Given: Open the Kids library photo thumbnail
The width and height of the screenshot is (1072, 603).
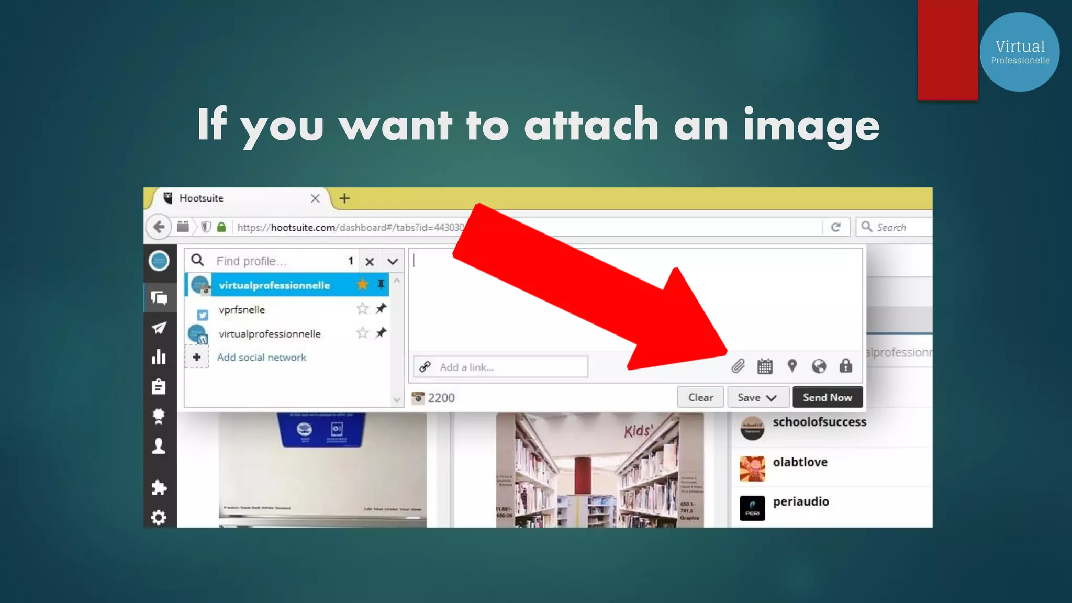Looking at the screenshot, I should (600, 470).
